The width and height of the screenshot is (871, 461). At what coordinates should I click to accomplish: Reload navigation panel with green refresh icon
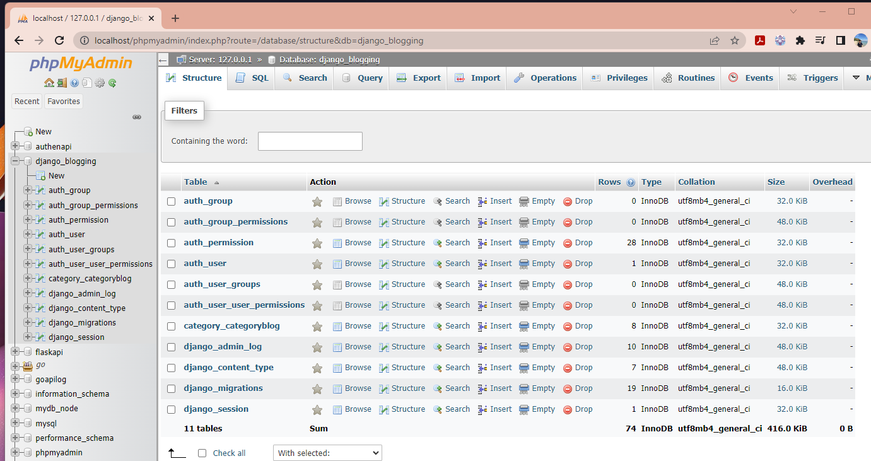(112, 83)
